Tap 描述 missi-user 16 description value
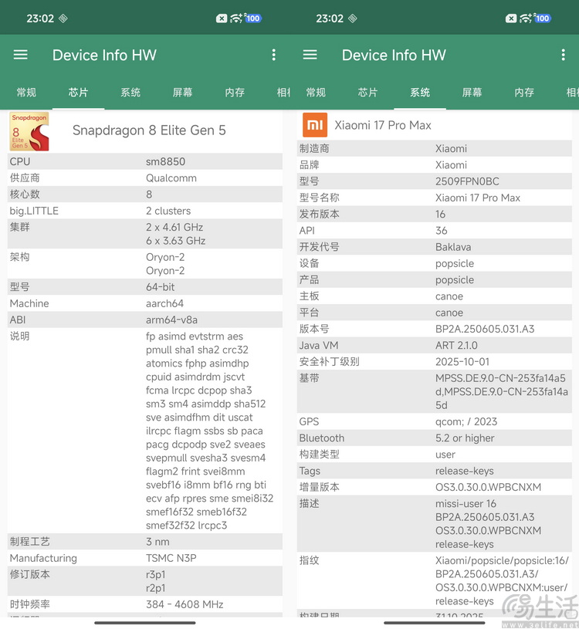Image resolution: width=579 pixels, height=629 pixels. (489, 524)
